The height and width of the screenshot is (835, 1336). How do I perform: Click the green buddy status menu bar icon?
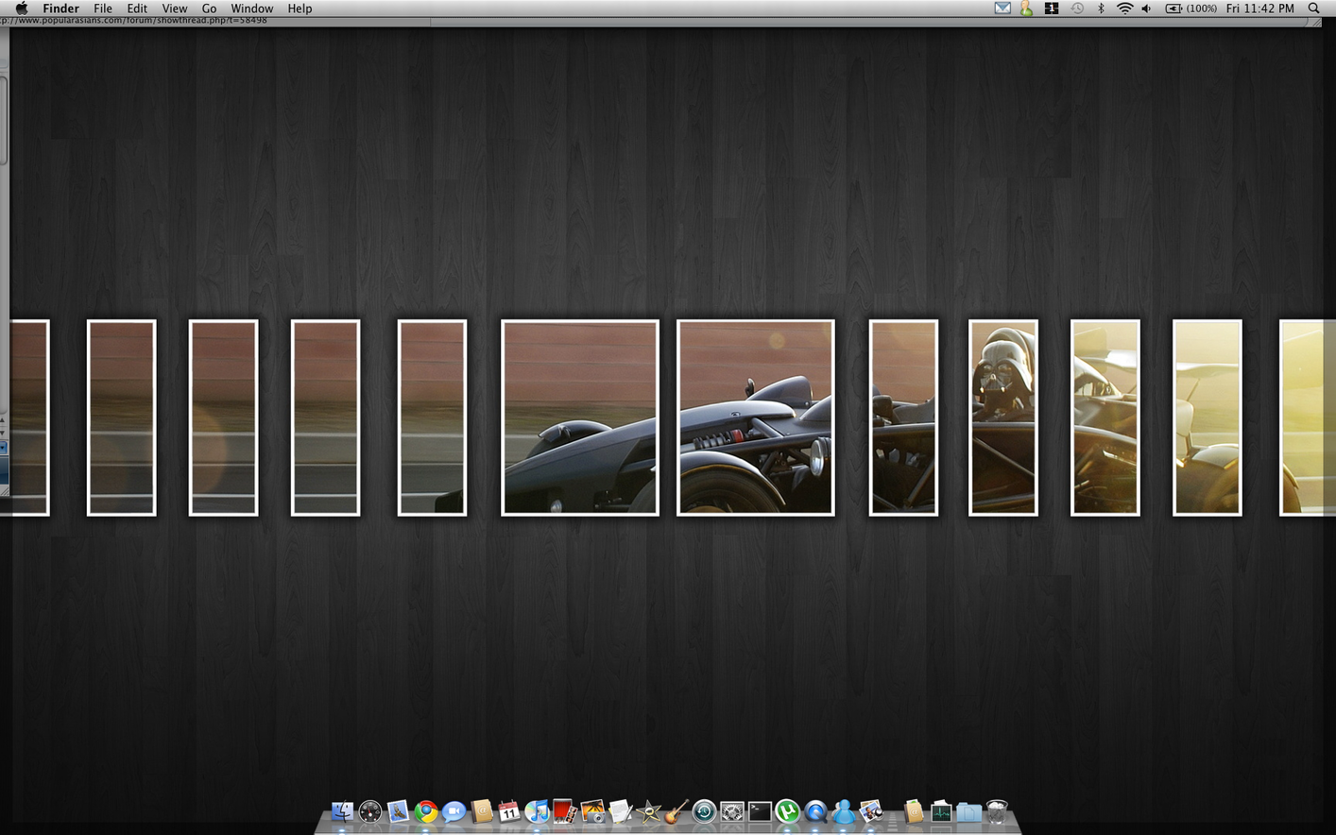tap(1026, 9)
